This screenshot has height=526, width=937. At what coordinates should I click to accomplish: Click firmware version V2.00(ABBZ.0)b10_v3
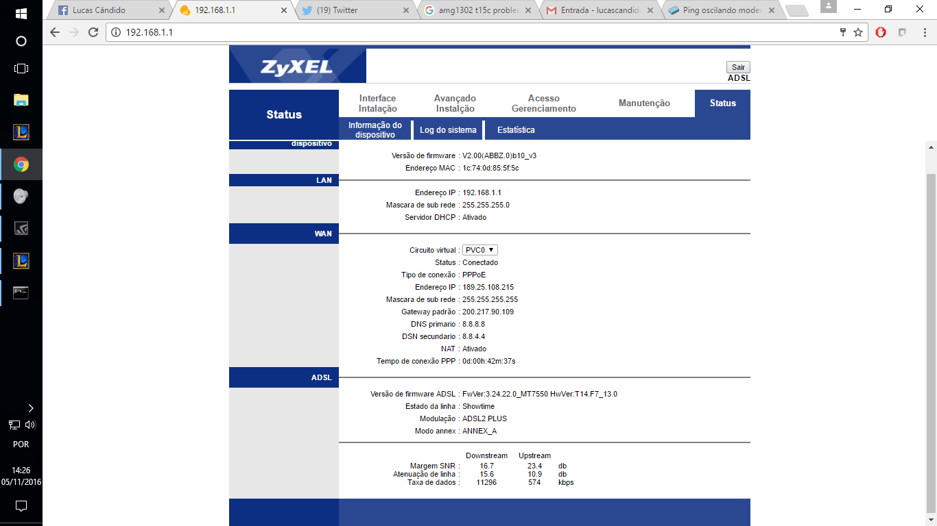point(499,155)
